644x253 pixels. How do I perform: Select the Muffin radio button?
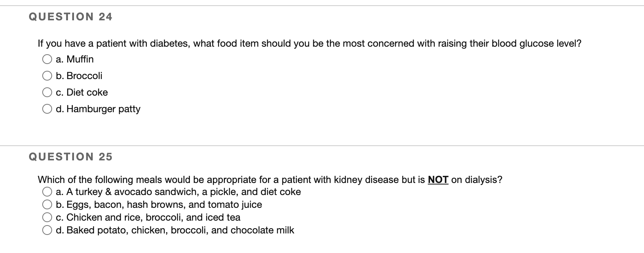tap(47, 59)
